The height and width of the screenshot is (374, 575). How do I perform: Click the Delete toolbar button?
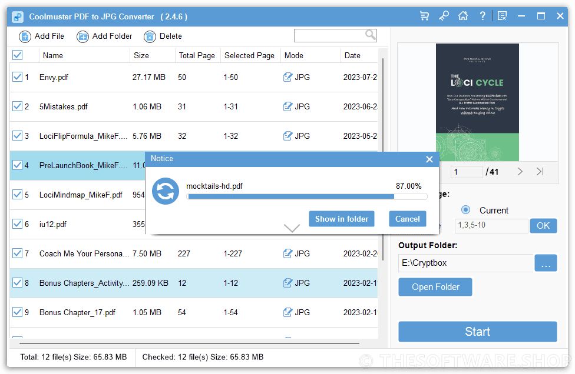163,36
